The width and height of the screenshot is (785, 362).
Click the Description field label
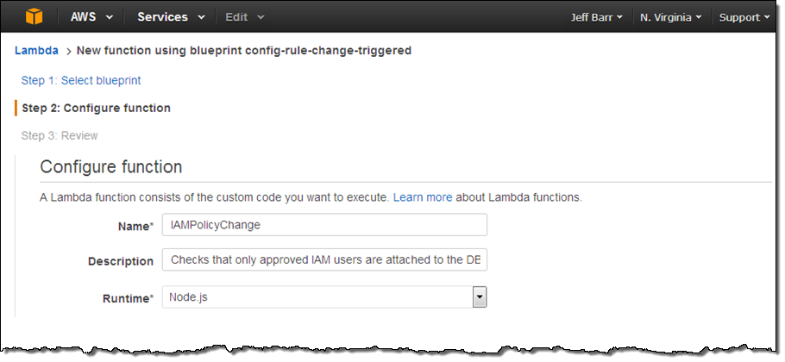pyautogui.click(x=121, y=260)
